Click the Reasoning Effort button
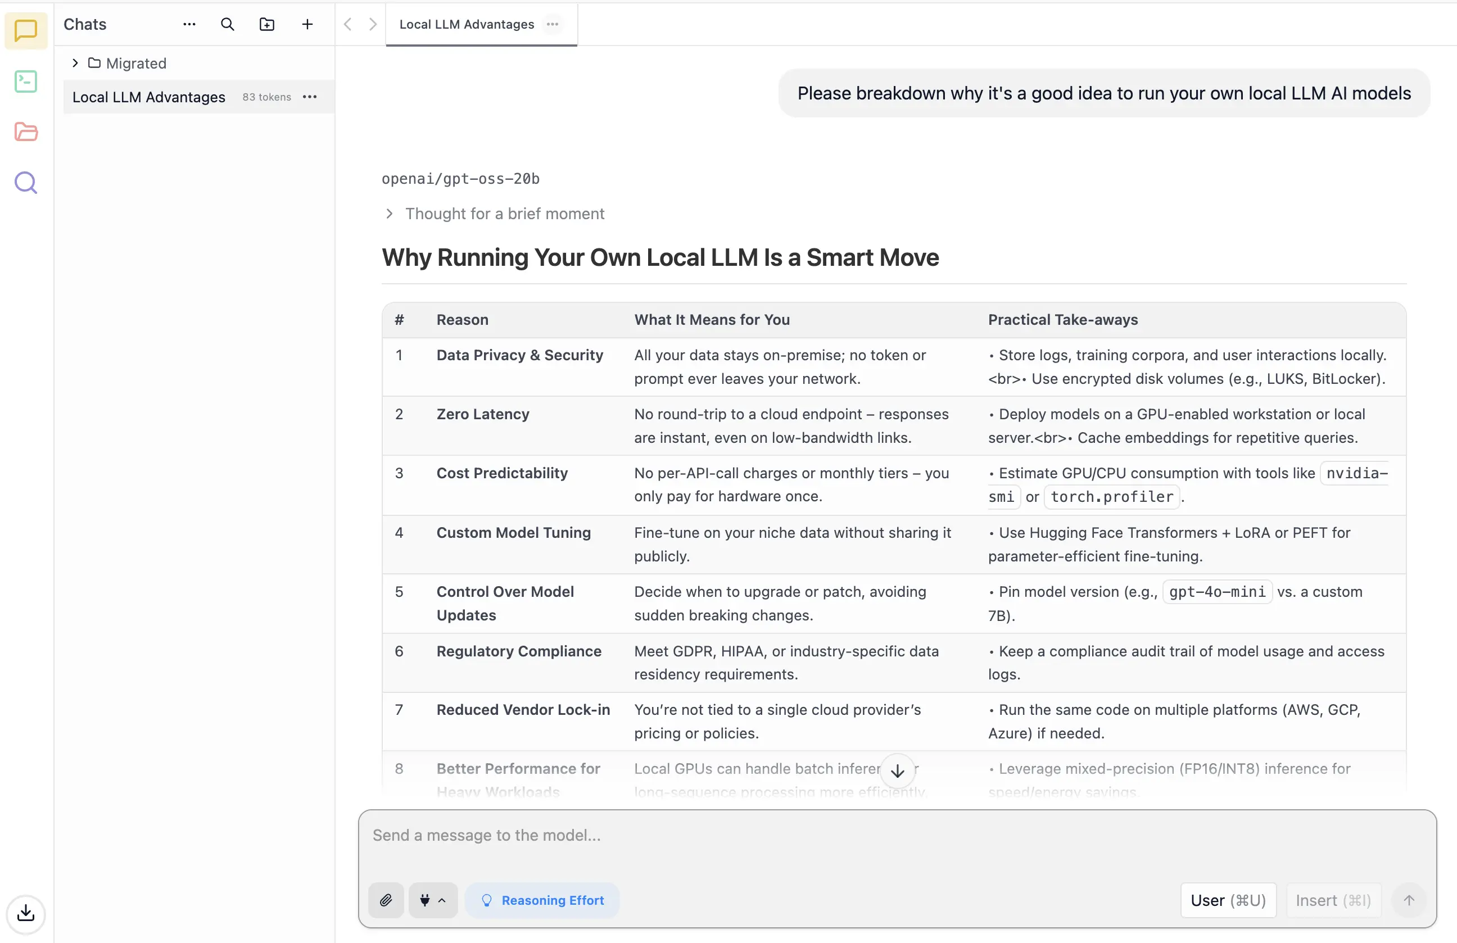The image size is (1457, 943). point(542,900)
